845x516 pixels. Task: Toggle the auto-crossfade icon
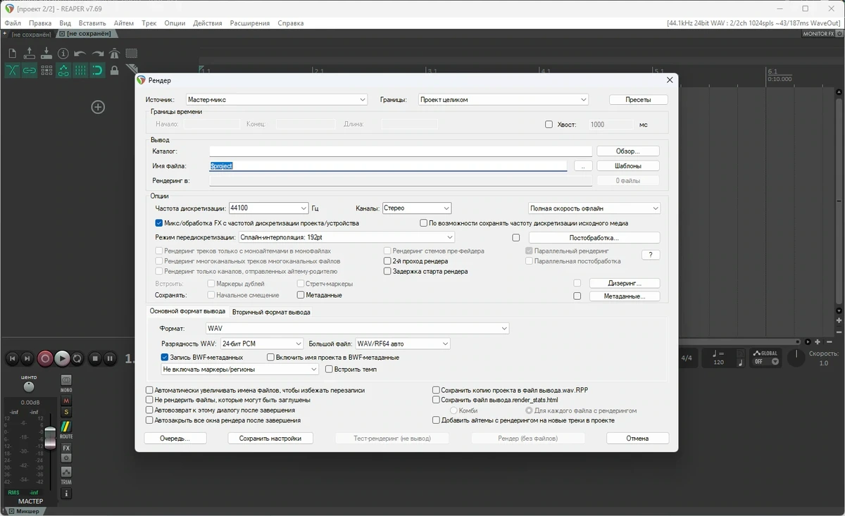pos(13,70)
